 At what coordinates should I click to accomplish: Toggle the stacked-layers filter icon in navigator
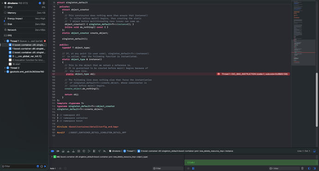pyautogui.click(x=37, y=166)
